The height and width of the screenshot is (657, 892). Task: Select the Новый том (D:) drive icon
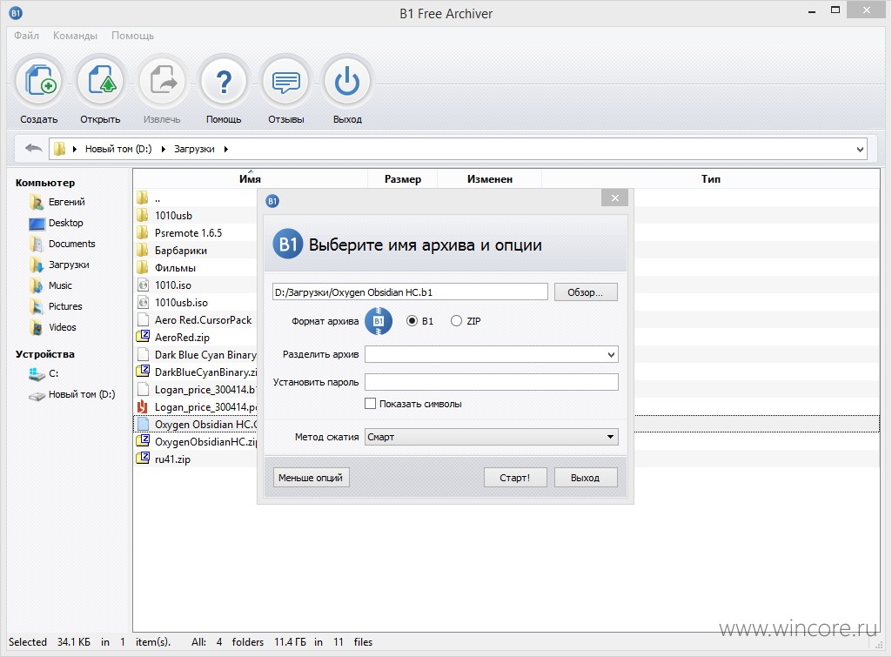(x=37, y=395)
